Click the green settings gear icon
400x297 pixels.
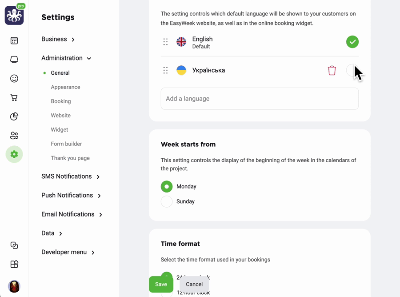pos(14,154)
